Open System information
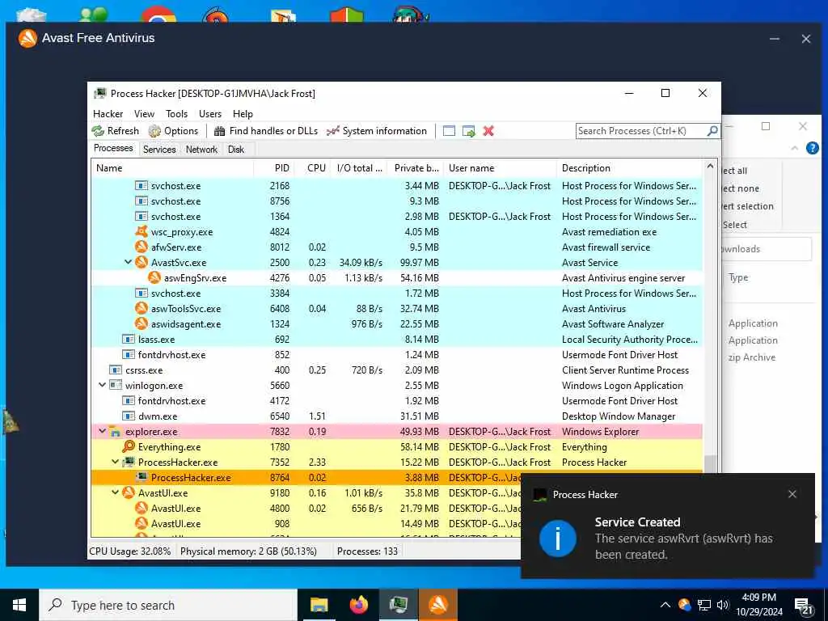828x621 pixels. pos(377,131)
